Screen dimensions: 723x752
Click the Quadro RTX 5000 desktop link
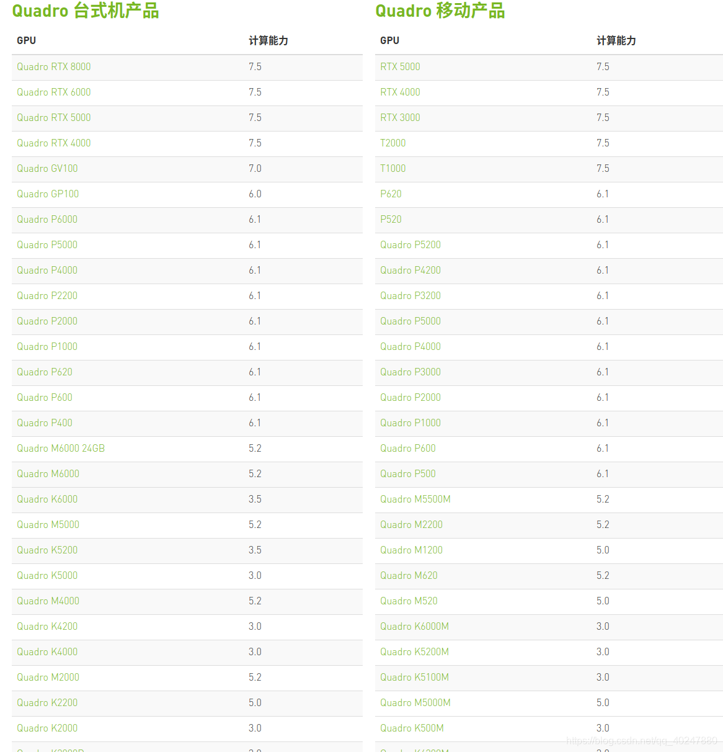coord(54,118)
